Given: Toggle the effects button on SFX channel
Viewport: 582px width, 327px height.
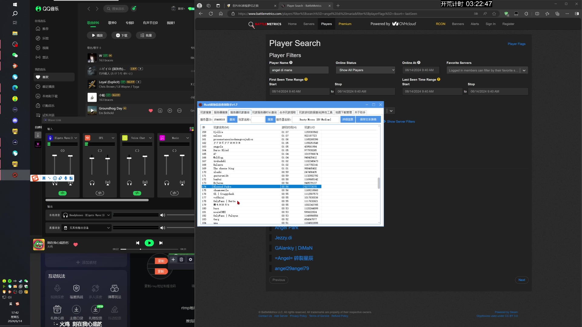Looking at the screenshot, I should click(x=100, y=193).
